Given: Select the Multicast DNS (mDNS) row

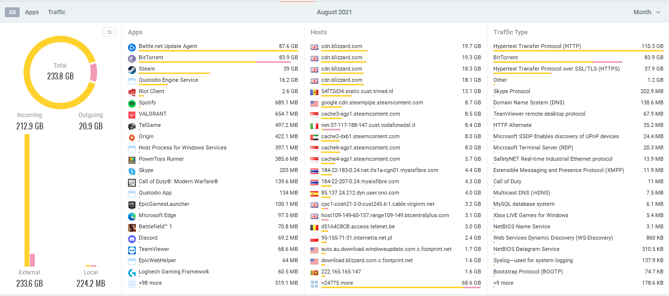Looking at the screenshot, I should 578,193.
